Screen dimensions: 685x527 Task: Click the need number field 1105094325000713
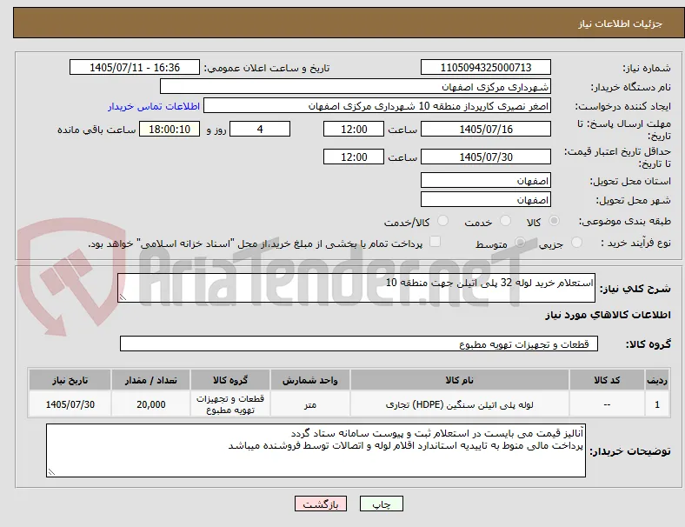point(486,67)
